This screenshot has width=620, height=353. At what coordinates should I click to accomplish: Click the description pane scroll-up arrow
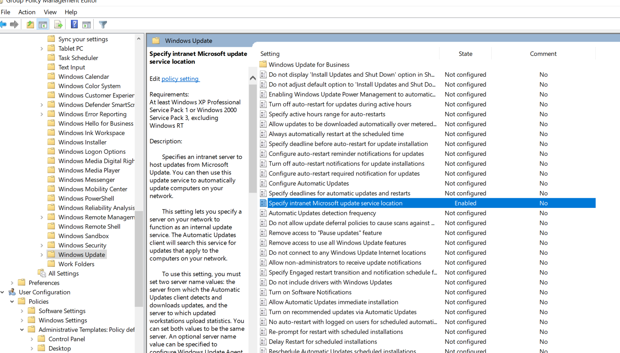[253, 78]
